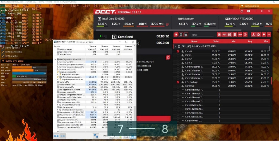Viewport: 279px width, 141px height.
Task: Collapse the CPU Intel Core i7-6700 DTS group
Action: pos(175,47)
